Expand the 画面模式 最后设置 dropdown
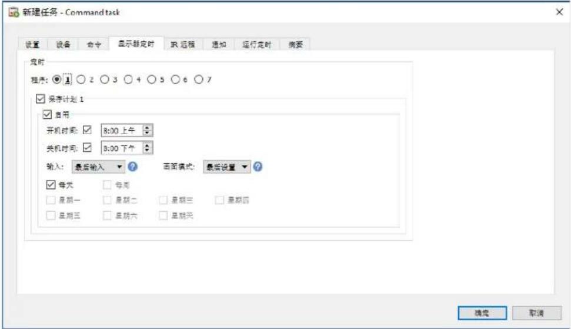 227,167
